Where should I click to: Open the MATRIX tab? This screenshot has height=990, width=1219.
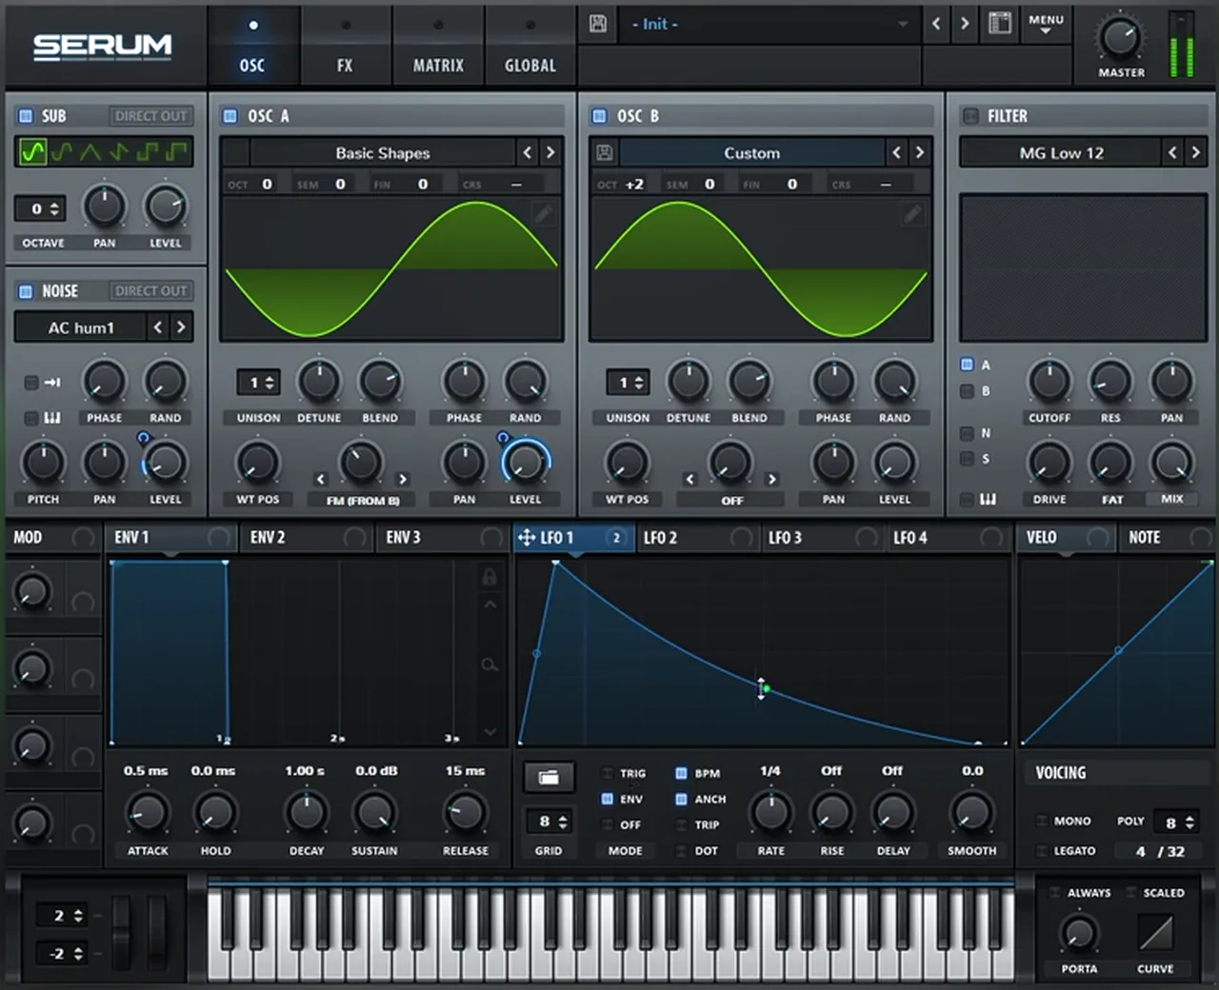click(x=438, y=48)
